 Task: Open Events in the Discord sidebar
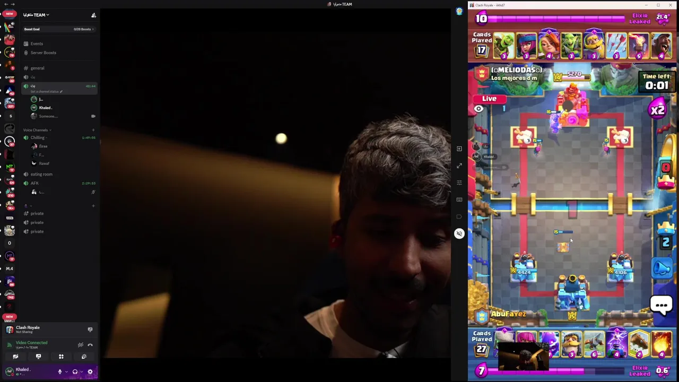[x=37, y=44]
